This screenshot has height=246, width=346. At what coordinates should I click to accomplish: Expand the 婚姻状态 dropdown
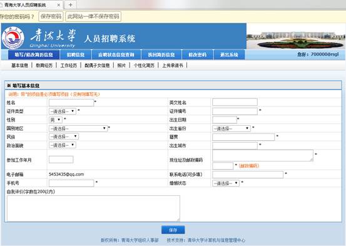226,183
